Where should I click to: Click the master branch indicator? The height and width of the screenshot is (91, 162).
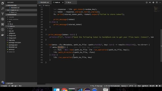[x=4, y=86]
